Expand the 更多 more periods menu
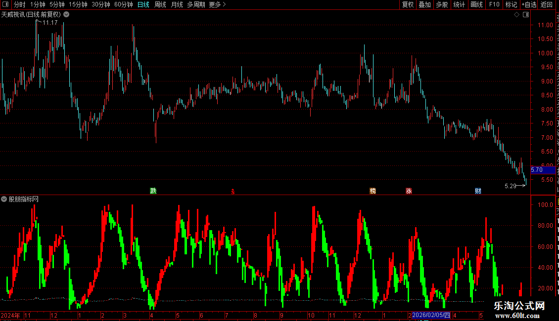559x321 pixels. point(218,4)
